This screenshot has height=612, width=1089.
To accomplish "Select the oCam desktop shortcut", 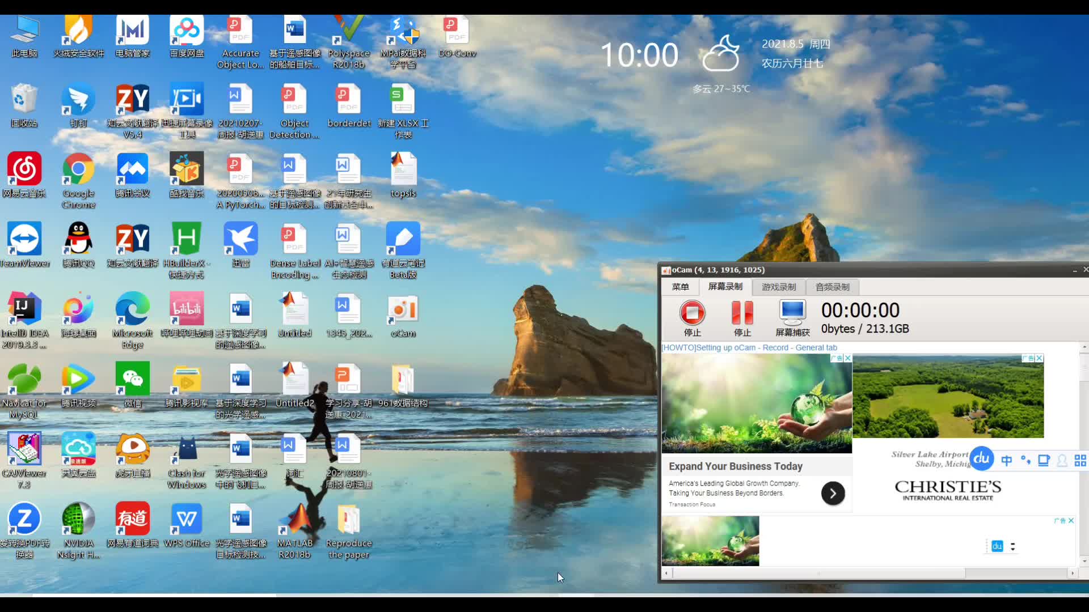I will [403, 316].
